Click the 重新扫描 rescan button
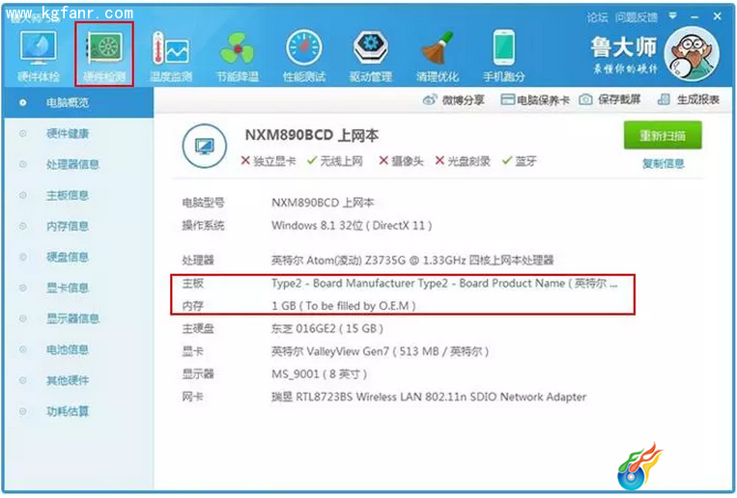 (663, 135)
